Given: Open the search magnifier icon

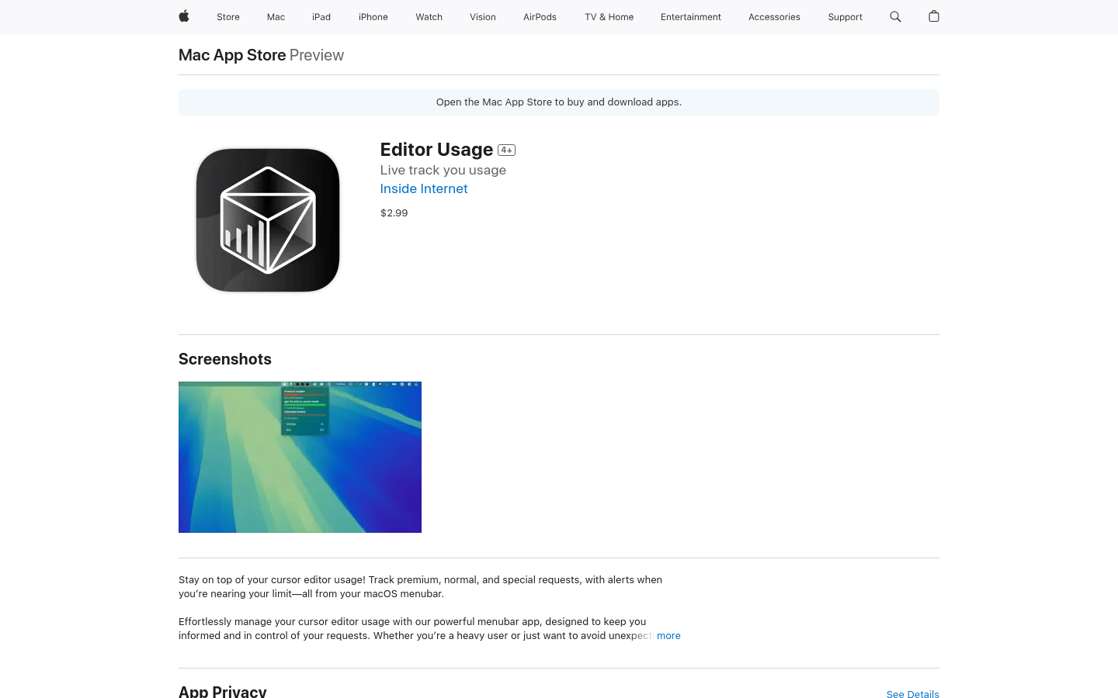Looking at the screenshot, I should click(895, 16).
